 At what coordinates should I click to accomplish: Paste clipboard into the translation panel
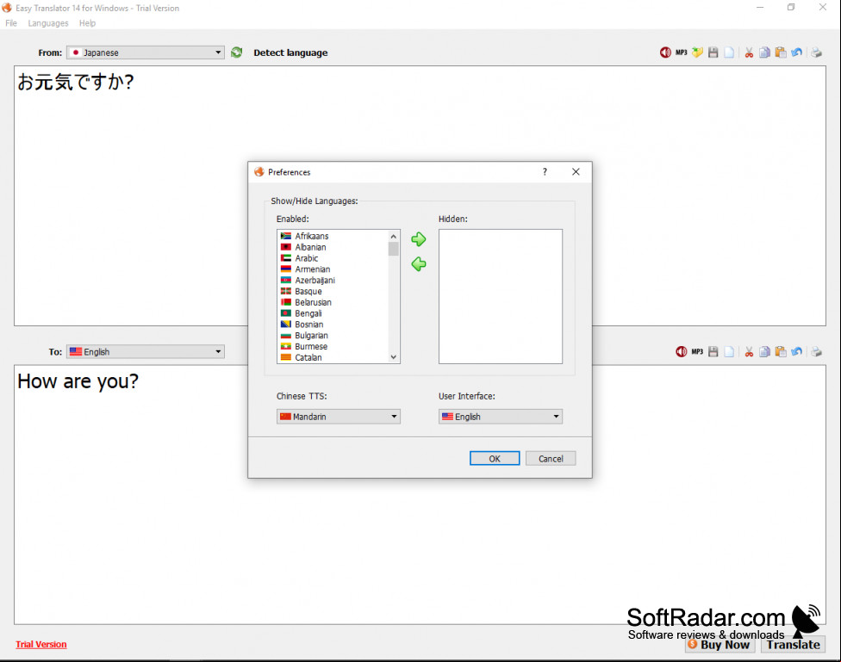[x=781, y=351]
